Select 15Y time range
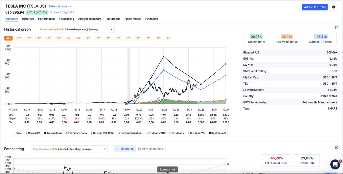The width and height of the screenshot is (343, 174). pos(29,38)
